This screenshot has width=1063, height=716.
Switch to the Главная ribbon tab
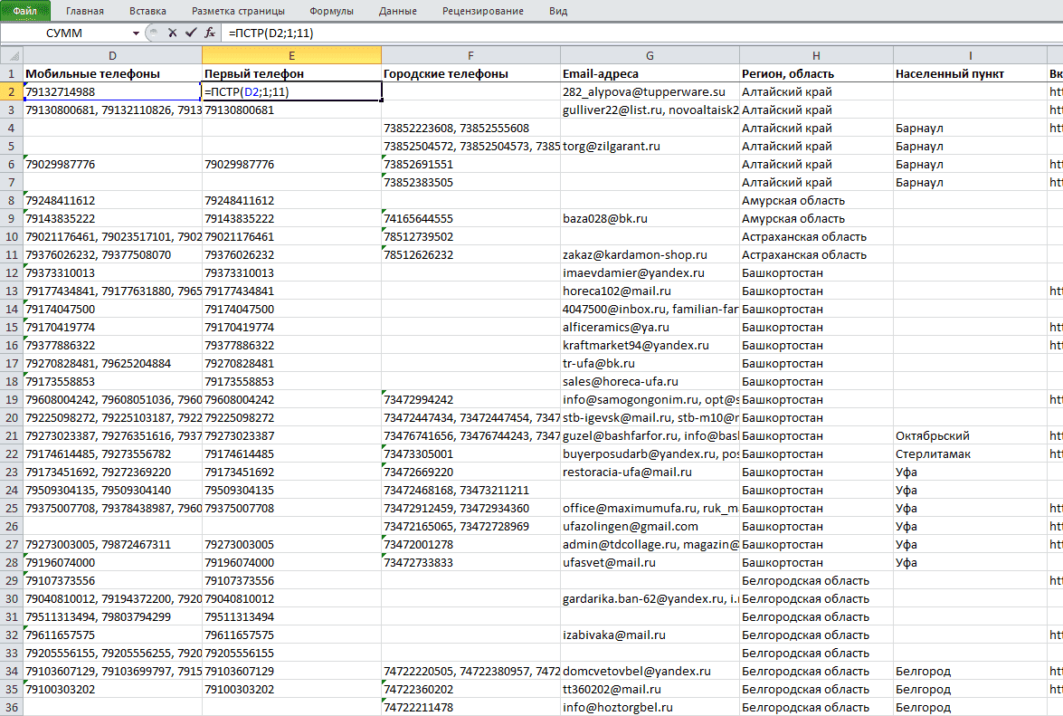click(x=85, y=11)
